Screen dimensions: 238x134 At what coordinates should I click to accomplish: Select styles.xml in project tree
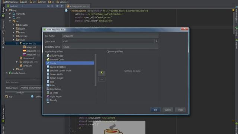pos(26,66)
